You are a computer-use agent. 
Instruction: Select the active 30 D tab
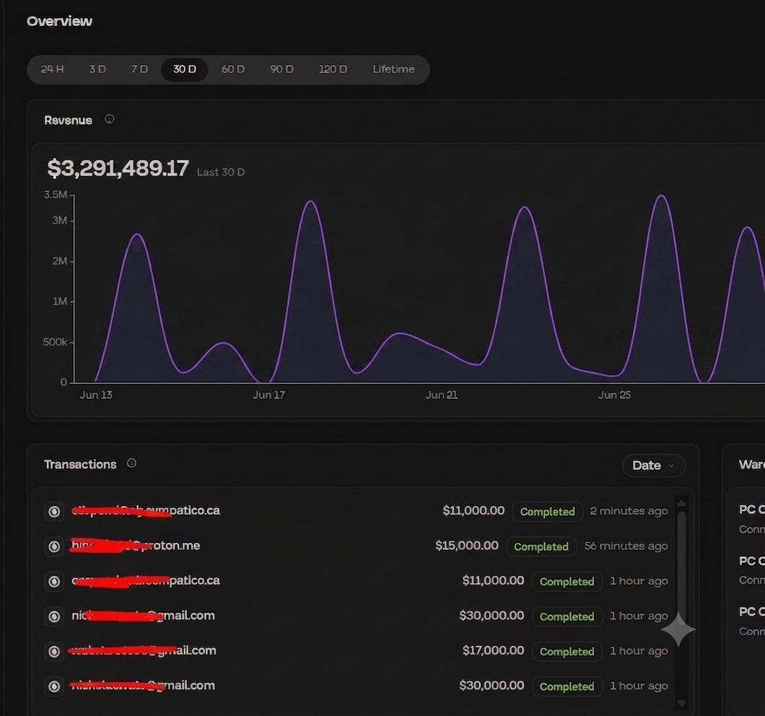[185, 69]
